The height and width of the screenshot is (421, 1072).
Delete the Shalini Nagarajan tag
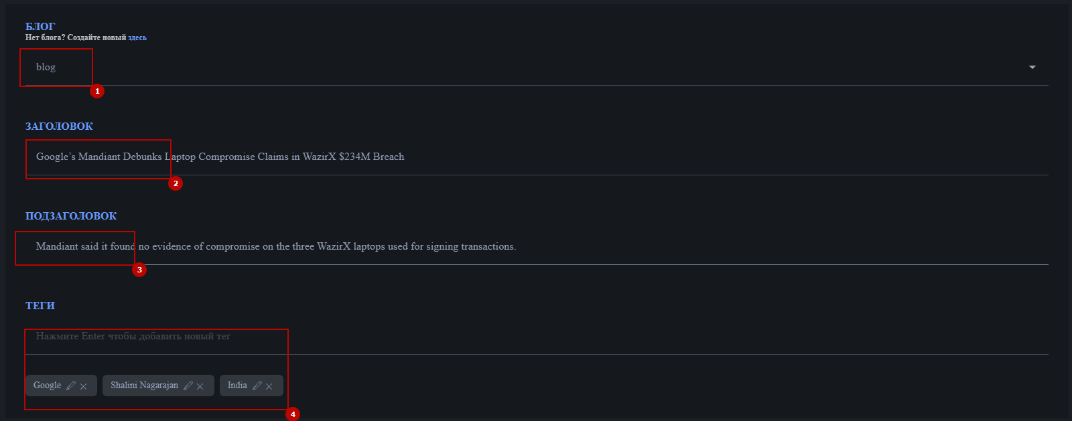200,386
